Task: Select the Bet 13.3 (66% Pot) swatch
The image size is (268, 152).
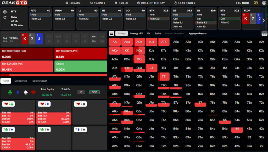Action: click(81, 54)
